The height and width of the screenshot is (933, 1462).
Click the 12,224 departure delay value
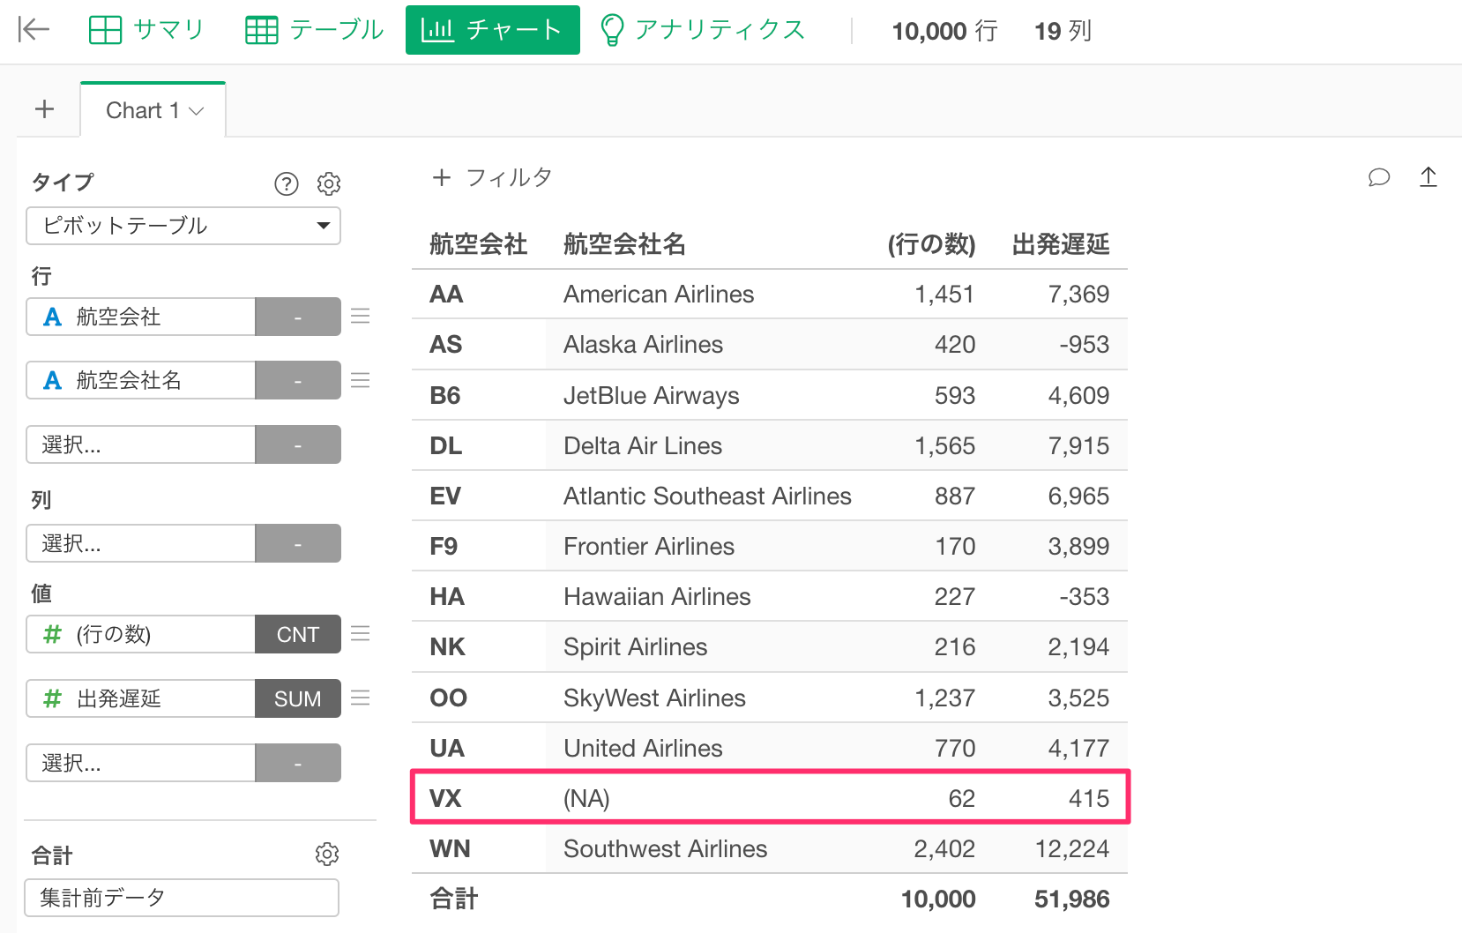click(1072, 848)
